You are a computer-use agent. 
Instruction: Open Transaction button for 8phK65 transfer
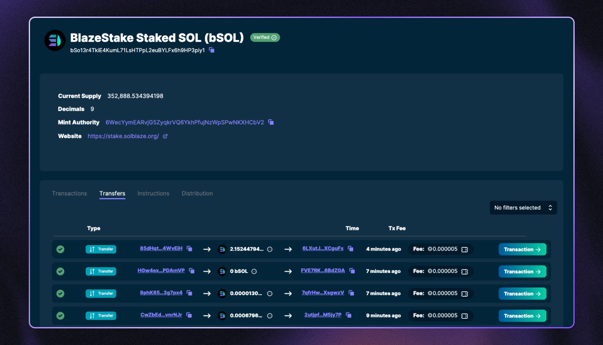(523, 293)
